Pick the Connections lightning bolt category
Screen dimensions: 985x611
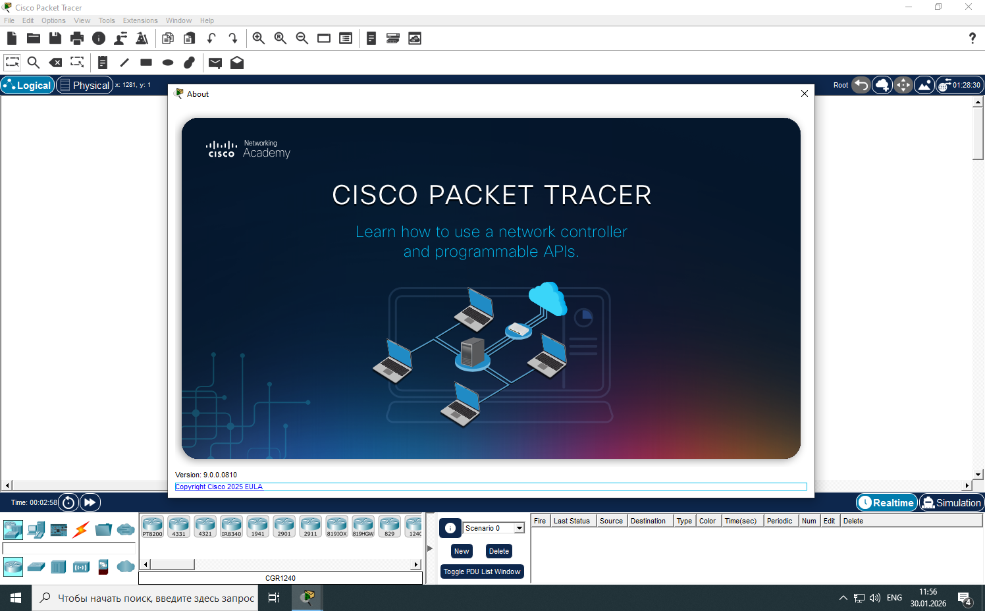(81, 529)
